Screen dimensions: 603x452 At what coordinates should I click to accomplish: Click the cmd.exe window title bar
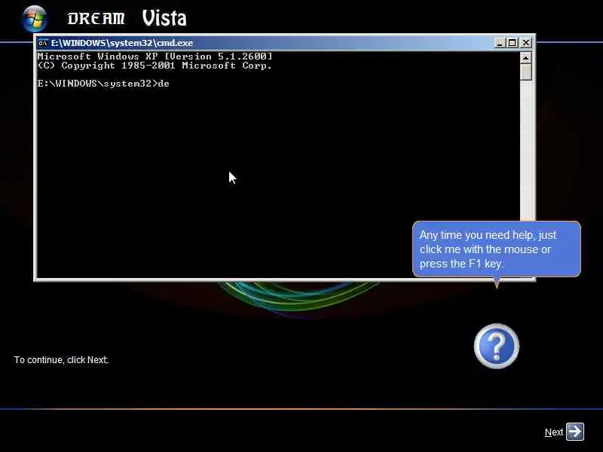coord(285,43)
